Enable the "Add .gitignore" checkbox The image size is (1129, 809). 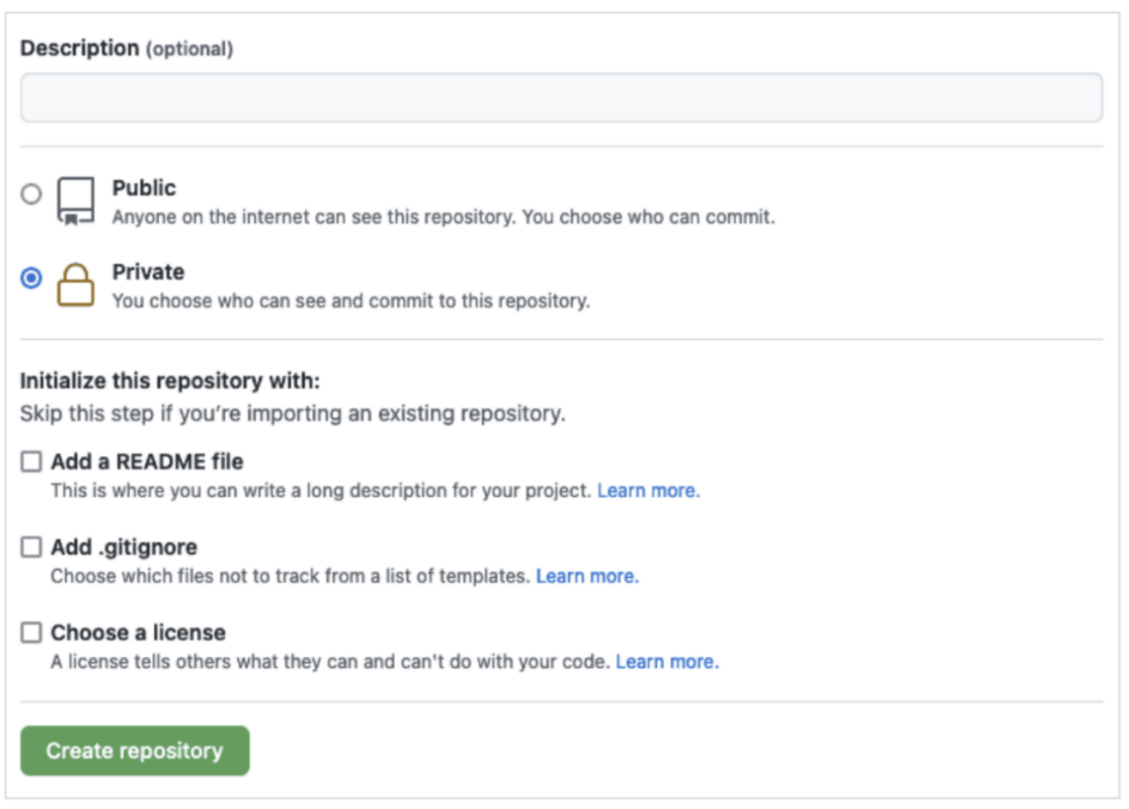(x=30, y=547)
